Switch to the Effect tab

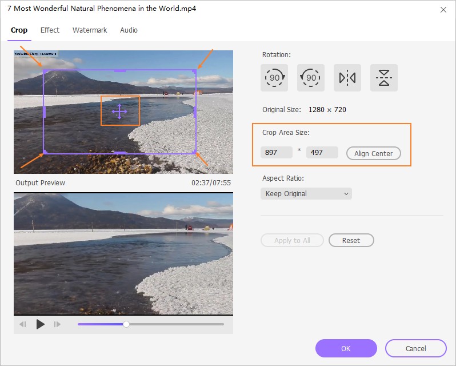[x=50, y=30]
